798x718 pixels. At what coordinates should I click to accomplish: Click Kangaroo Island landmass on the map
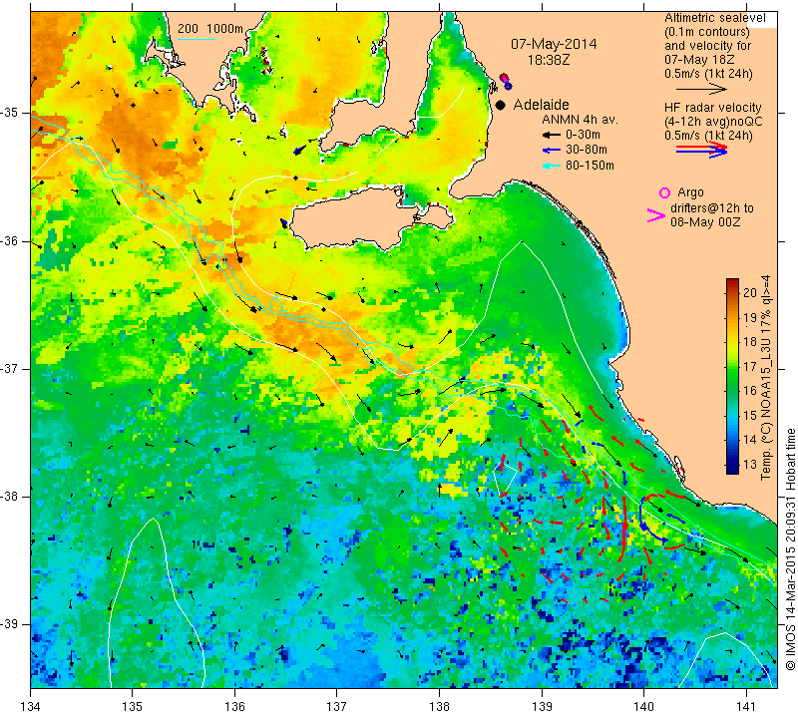coord(356,218)
